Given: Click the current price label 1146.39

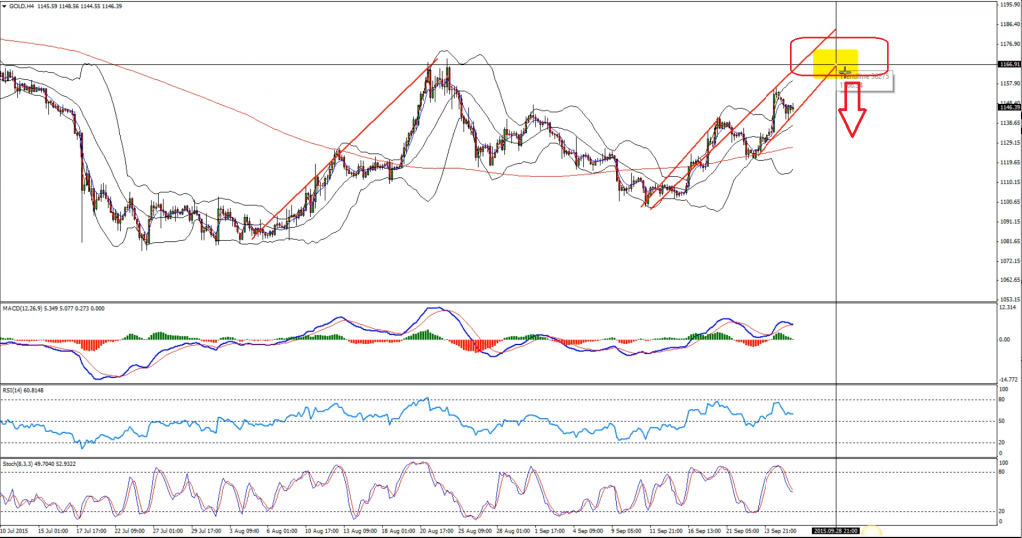Looking at the screenshot, I should 1009,105.
